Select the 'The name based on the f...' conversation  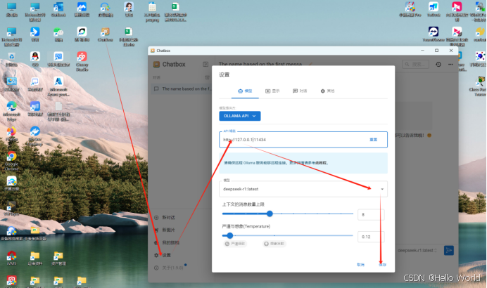coord(182,89)
